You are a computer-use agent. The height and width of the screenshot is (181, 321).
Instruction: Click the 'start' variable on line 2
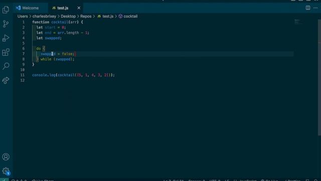50,27
